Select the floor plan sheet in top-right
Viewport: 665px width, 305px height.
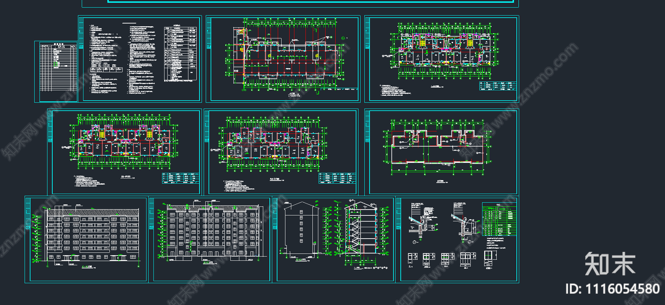click(x=442, y=52)
